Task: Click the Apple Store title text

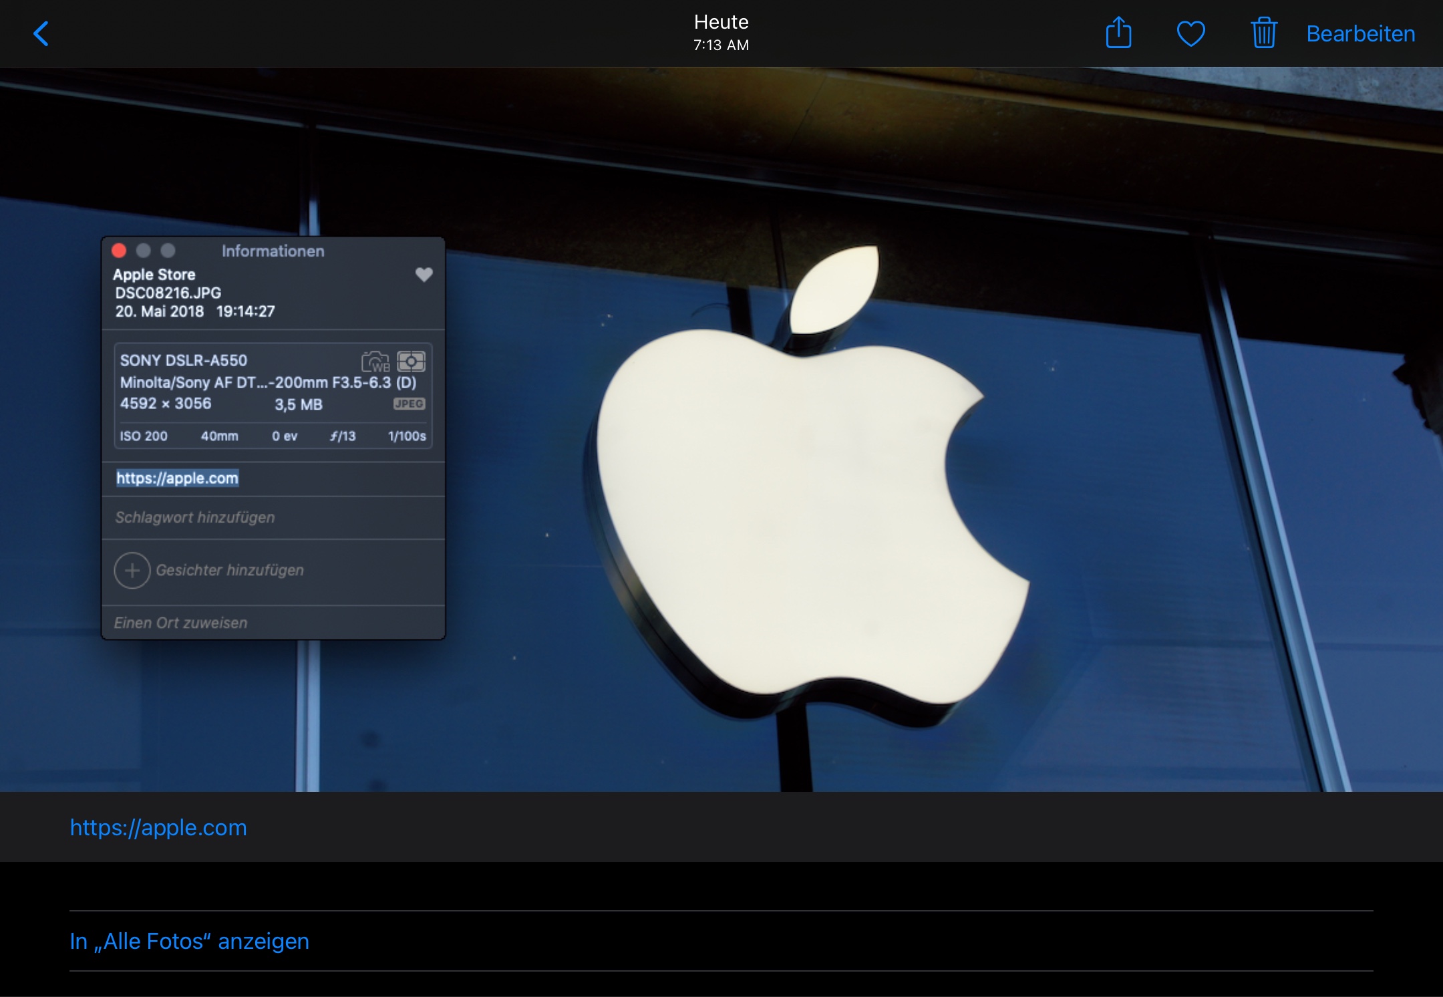Action: pyautogui.click(x=154, y=275)
